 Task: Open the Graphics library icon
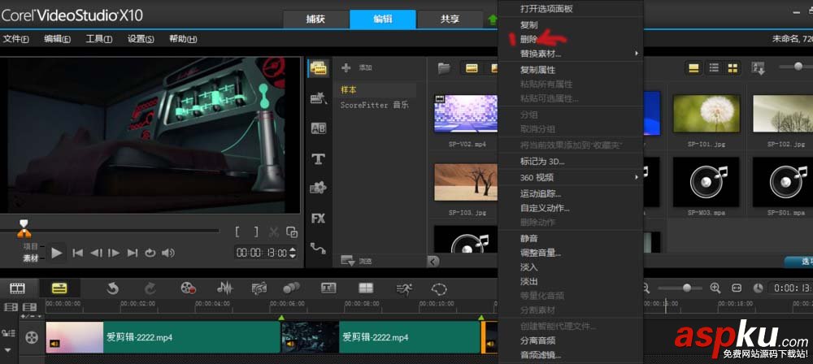click(x=319, y=188)
